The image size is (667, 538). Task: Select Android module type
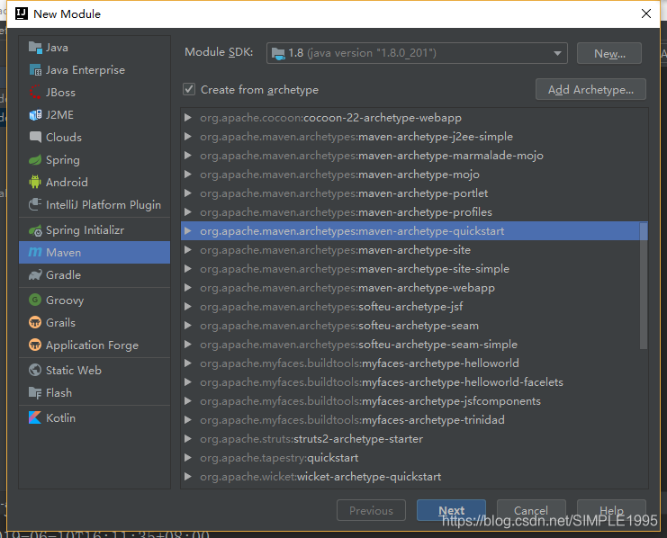[x=95, y=182]
